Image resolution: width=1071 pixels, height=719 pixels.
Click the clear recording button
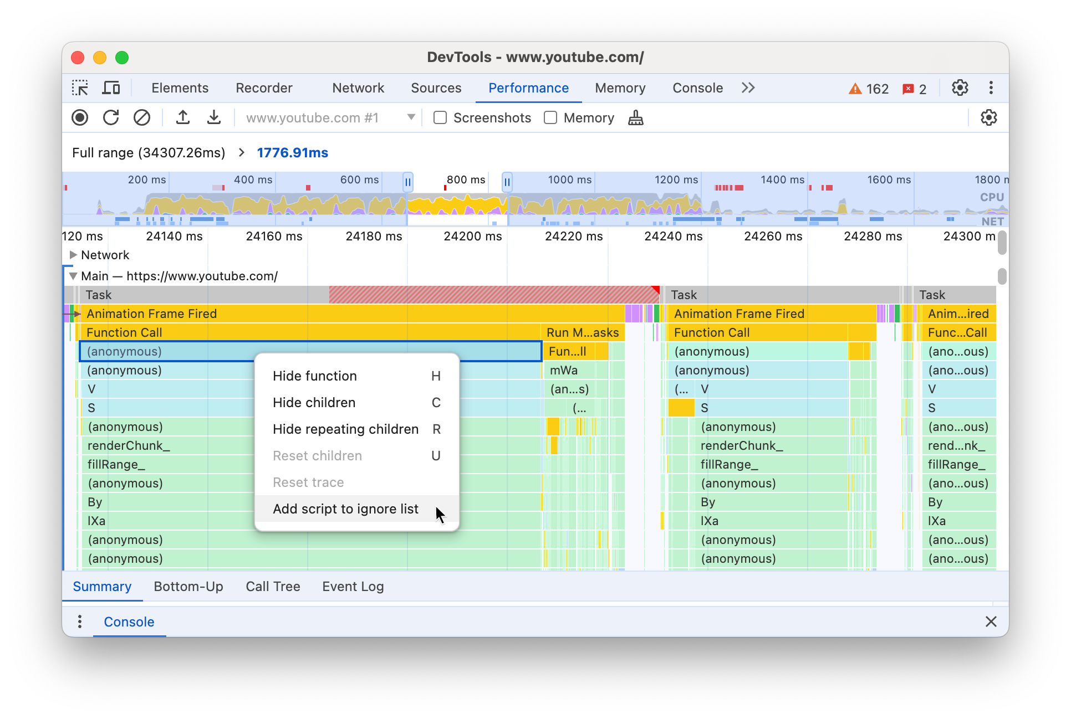point(140,118)
